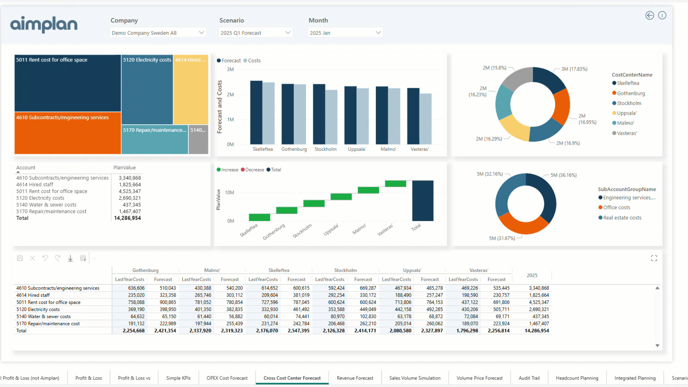Toggle the Costs legend item on the bar chart
This screenshot has width=688, height=387.
point(252,61)
